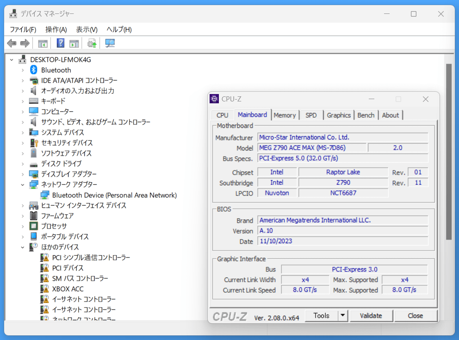Click the Forward arrow toolbar icon

25,44
